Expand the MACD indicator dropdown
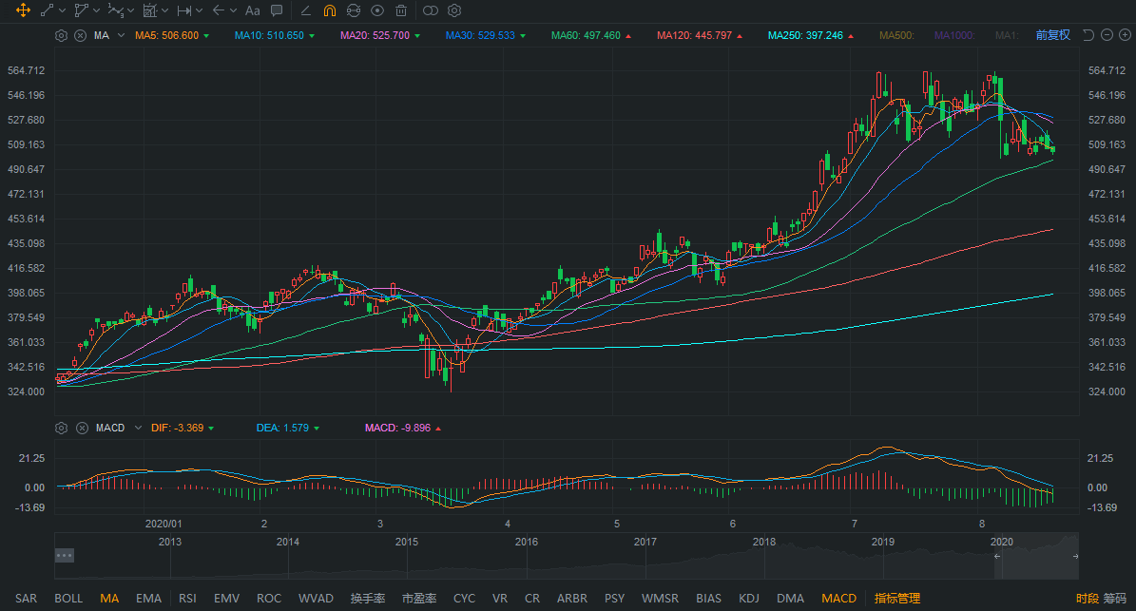 pos(138,428)
